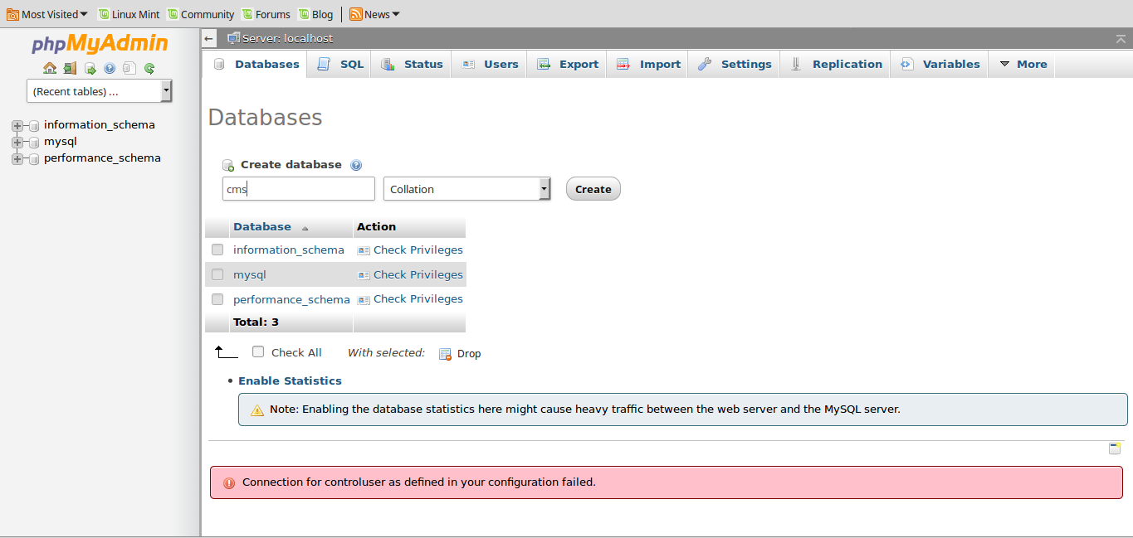The width and height of the screenshot is (1133, 538).
Task: Click privileges icon in performance_schema row
Action: click(x=364, y=299)
